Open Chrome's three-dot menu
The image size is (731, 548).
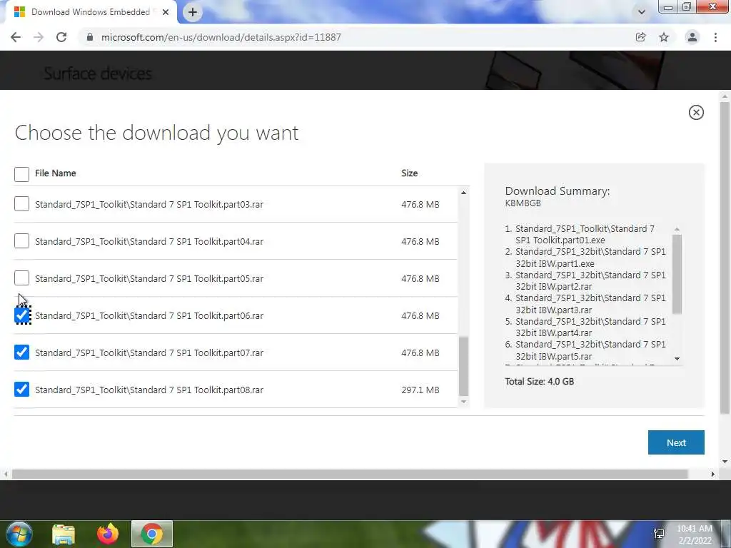point(715,37)
